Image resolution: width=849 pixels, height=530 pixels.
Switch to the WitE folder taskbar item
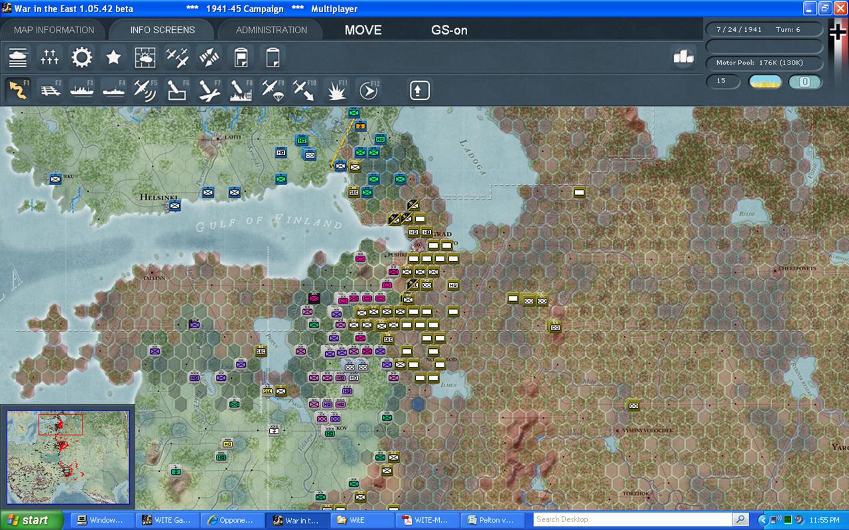pyautogui.click(x=361, y=520)
